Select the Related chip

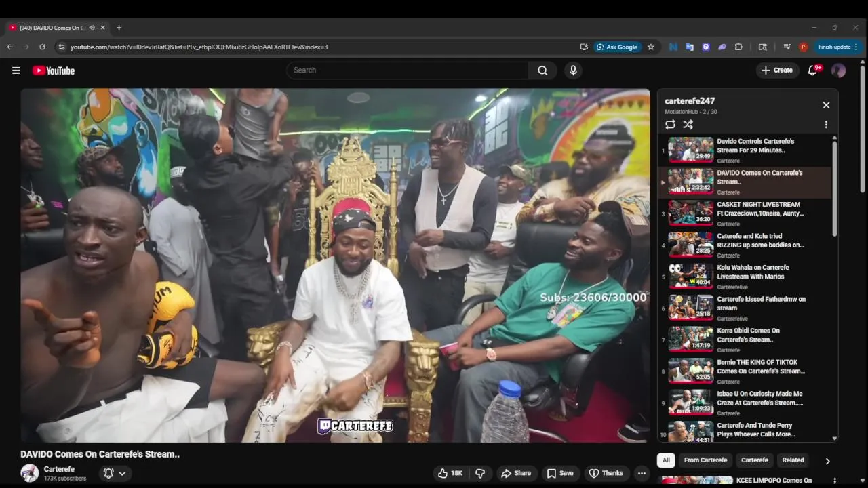(793, 460)
